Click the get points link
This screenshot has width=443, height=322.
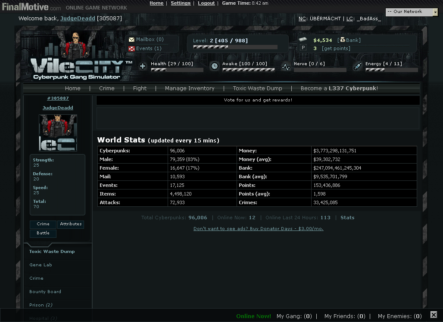click(x=336, y=48)
